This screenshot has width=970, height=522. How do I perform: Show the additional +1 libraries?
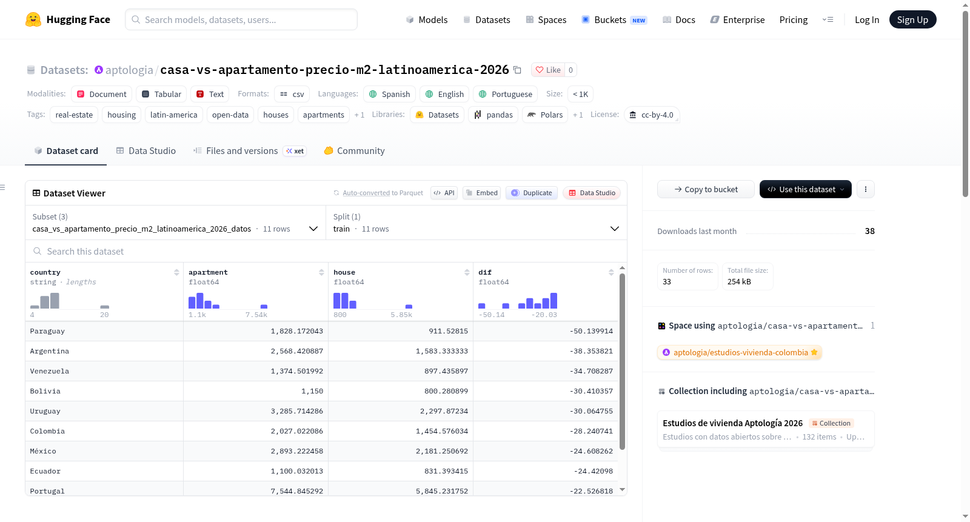(x=578, y=115)
